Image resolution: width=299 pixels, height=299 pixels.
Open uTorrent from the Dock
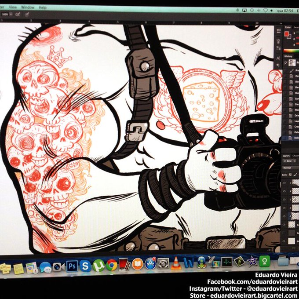coord(98,265)
